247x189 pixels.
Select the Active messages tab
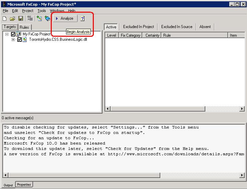(x=111, y=27)
